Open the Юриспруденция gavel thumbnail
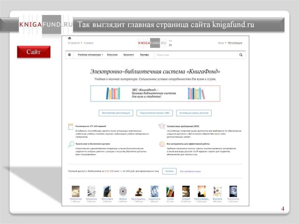The height and width of the screenshot is (224, 299). point(139,191)
